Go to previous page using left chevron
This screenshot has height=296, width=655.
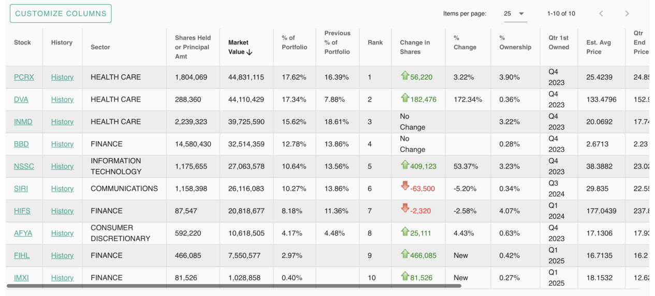point(601,13)
